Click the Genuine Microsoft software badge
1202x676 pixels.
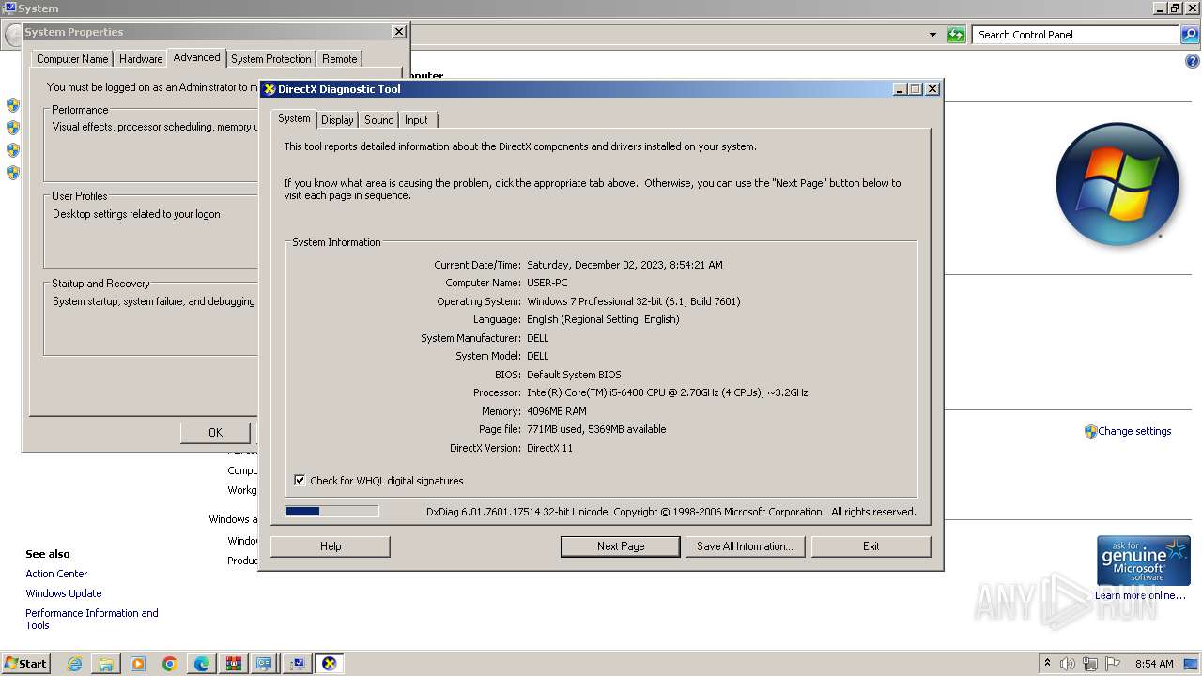(1143, 561)
